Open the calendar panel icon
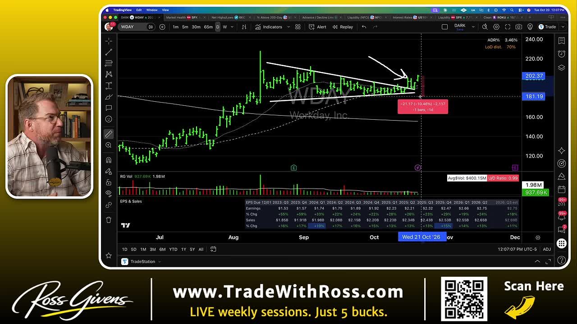The width and height of the screenshot is (577, 324). pyautogui.click(x=561, y=189)
